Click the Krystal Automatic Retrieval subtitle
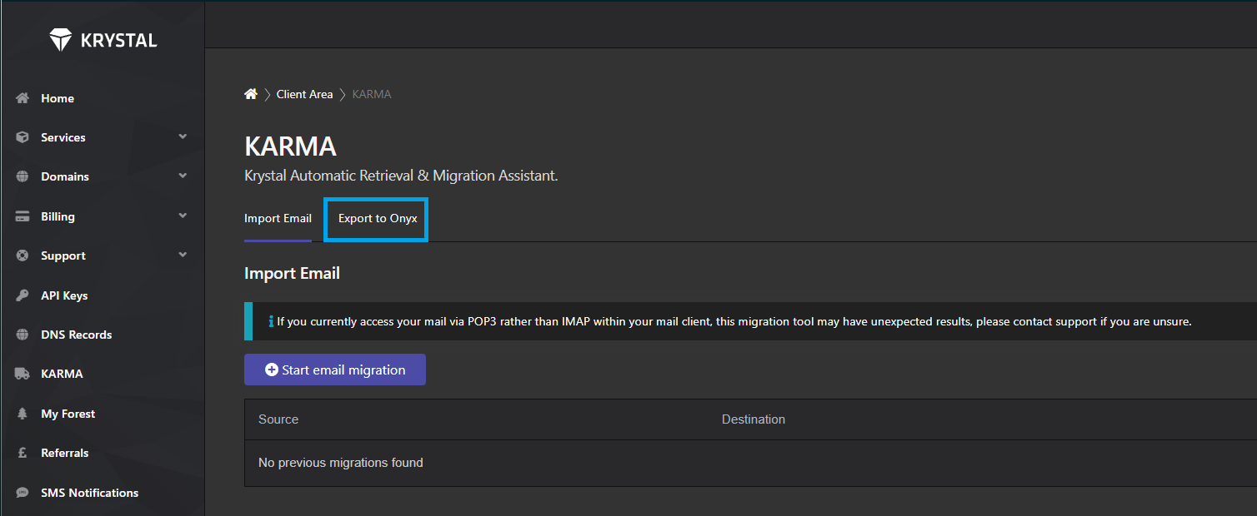 [401, 176]
